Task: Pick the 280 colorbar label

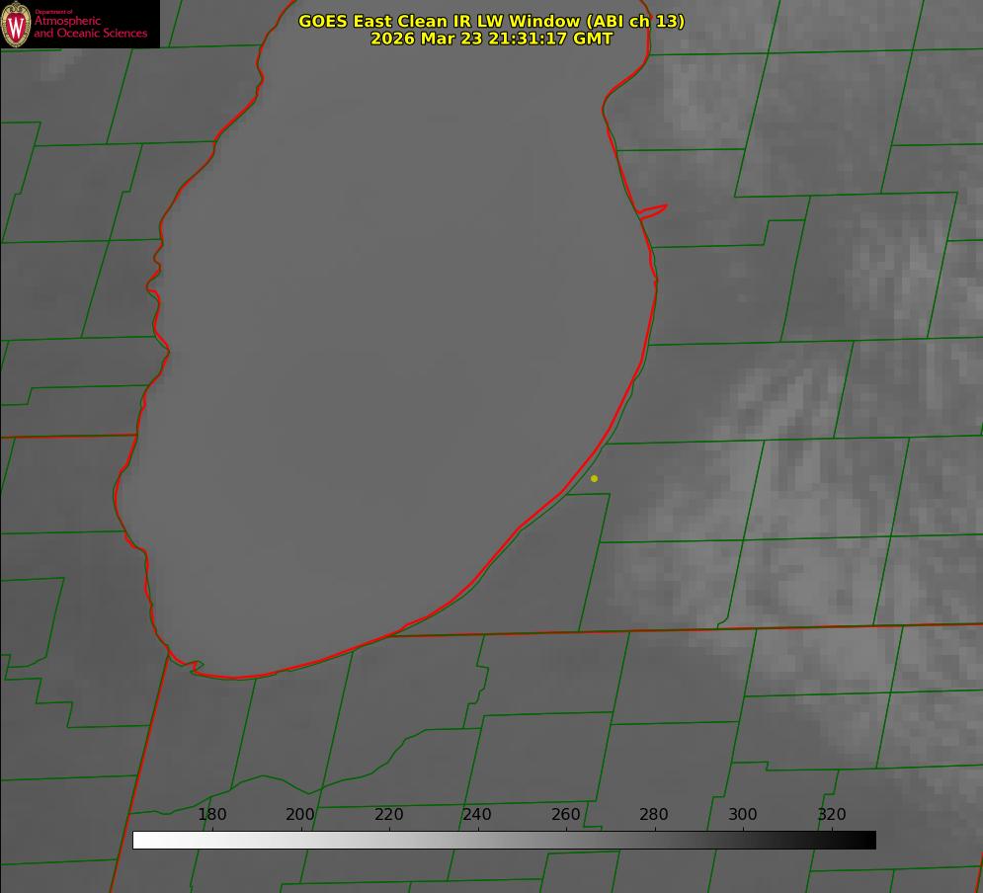Action: (654, 814)
